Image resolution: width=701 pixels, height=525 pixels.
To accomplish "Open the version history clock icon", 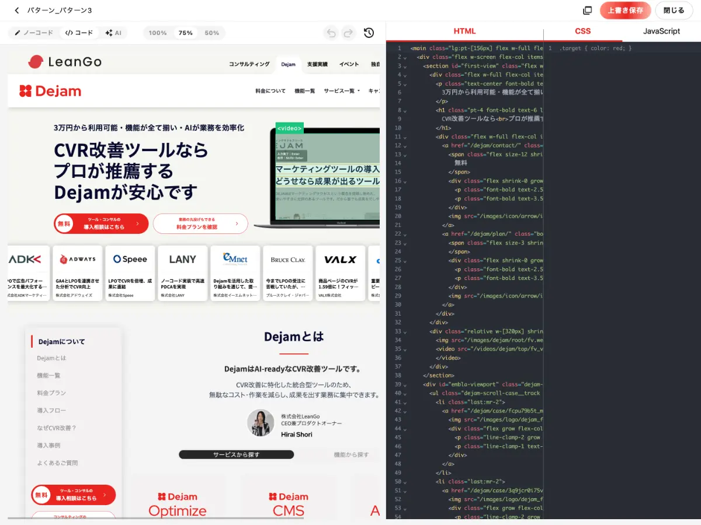I will pyautogui.click(x=369, y=33).
